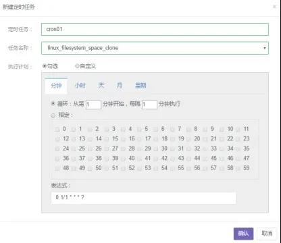Switch to the 天 tab

pos(101,86)
